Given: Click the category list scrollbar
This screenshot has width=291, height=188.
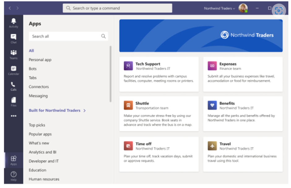Looking at the screenshot, I should (111, 74).
